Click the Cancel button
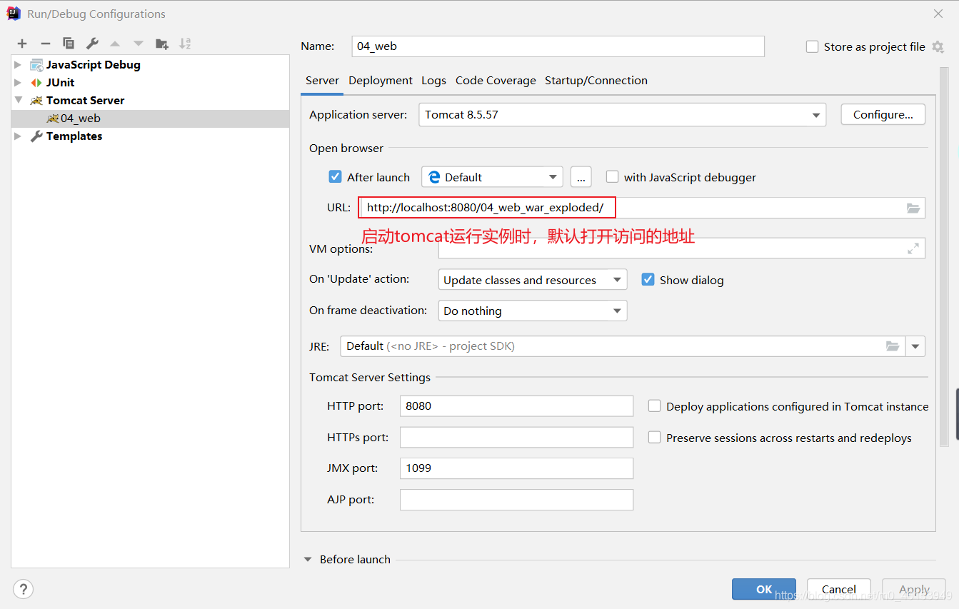The width and height of the screenshot is (959, 609). click(838, 589)
